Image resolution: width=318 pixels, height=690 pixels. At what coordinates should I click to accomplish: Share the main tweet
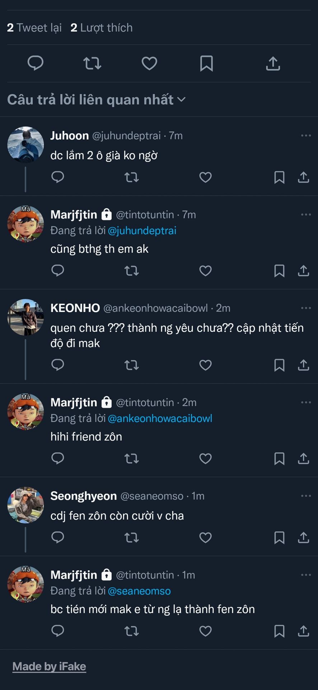coord(273,64)
